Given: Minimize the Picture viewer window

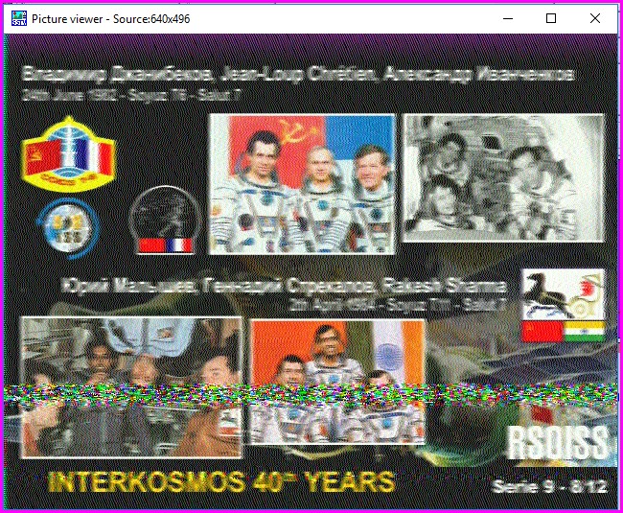Looking at the screenshot, I should (x=507, y=18).
